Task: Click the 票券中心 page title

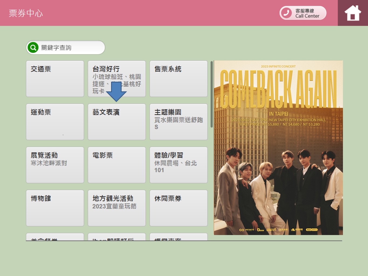Action: pyautogui.click(x=26, y=13)
